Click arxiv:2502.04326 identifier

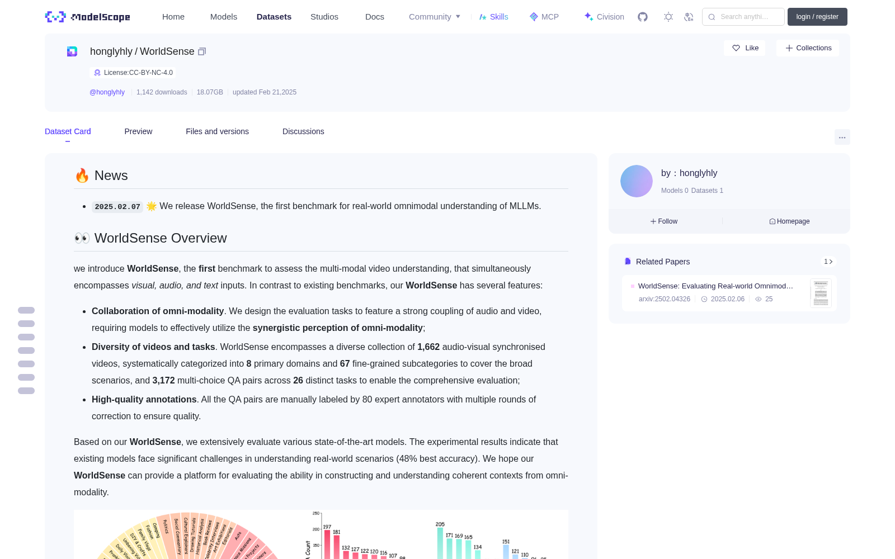pyautogui.click(x=665, y=299)
